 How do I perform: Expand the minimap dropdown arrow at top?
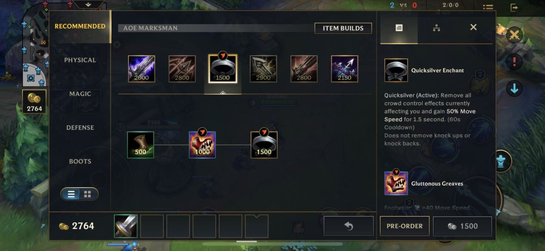[x=88, y=4]
